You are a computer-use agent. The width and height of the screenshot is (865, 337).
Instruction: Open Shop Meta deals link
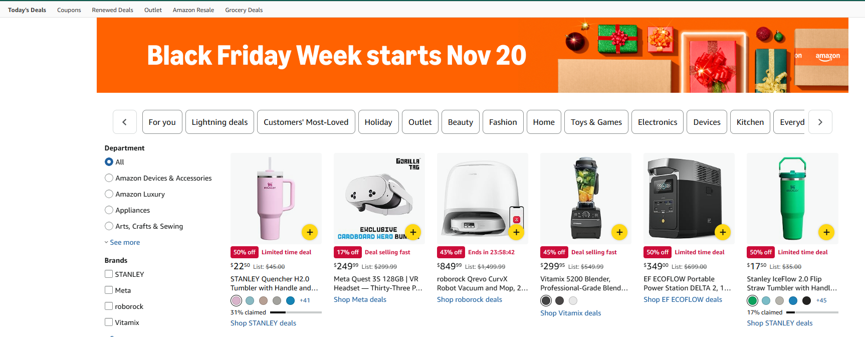[360, 299]
